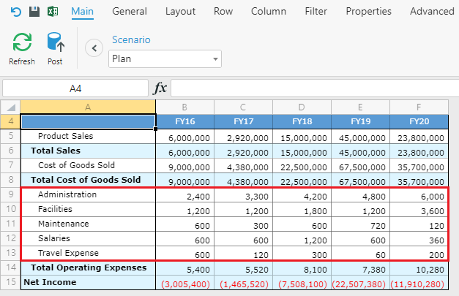Viewport: 459px width, 296px height.
Task: Select row 4 header
Action: click(10, 121)
